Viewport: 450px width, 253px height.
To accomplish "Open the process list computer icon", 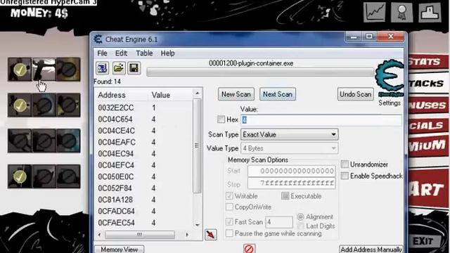I will pos(102,68).
